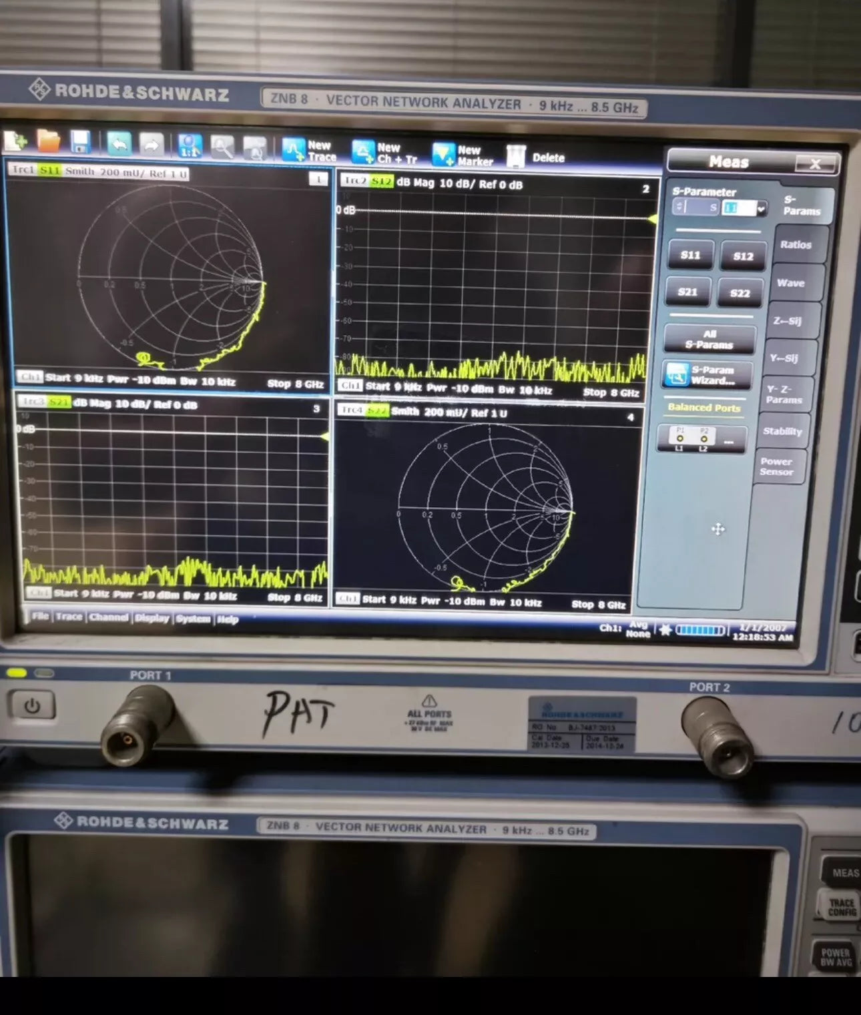This screenshot has width=861, height=1015.
Task: Click the sweep progress bar in status bar
Action: (700, 630)
